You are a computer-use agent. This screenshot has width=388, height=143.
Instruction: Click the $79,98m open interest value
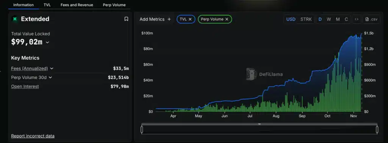(119, 86)
